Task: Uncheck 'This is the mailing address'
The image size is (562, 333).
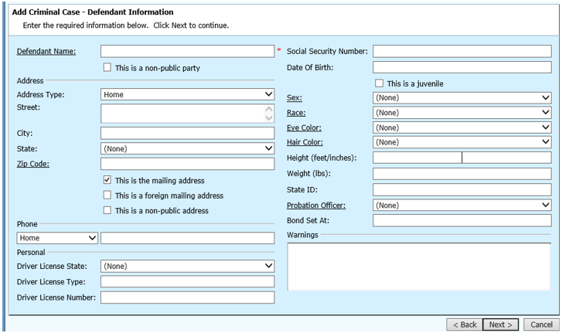Action: coord(107,180)
